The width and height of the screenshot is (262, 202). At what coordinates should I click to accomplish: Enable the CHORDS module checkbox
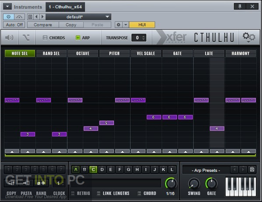click(x=45, y=38)
